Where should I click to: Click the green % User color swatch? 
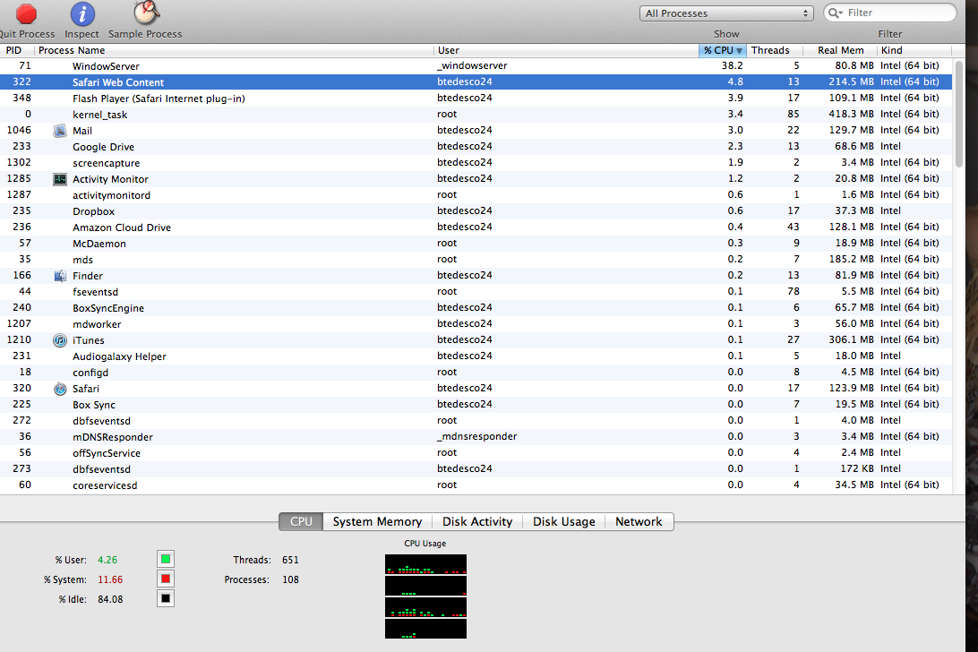click(x=166, y=559)
